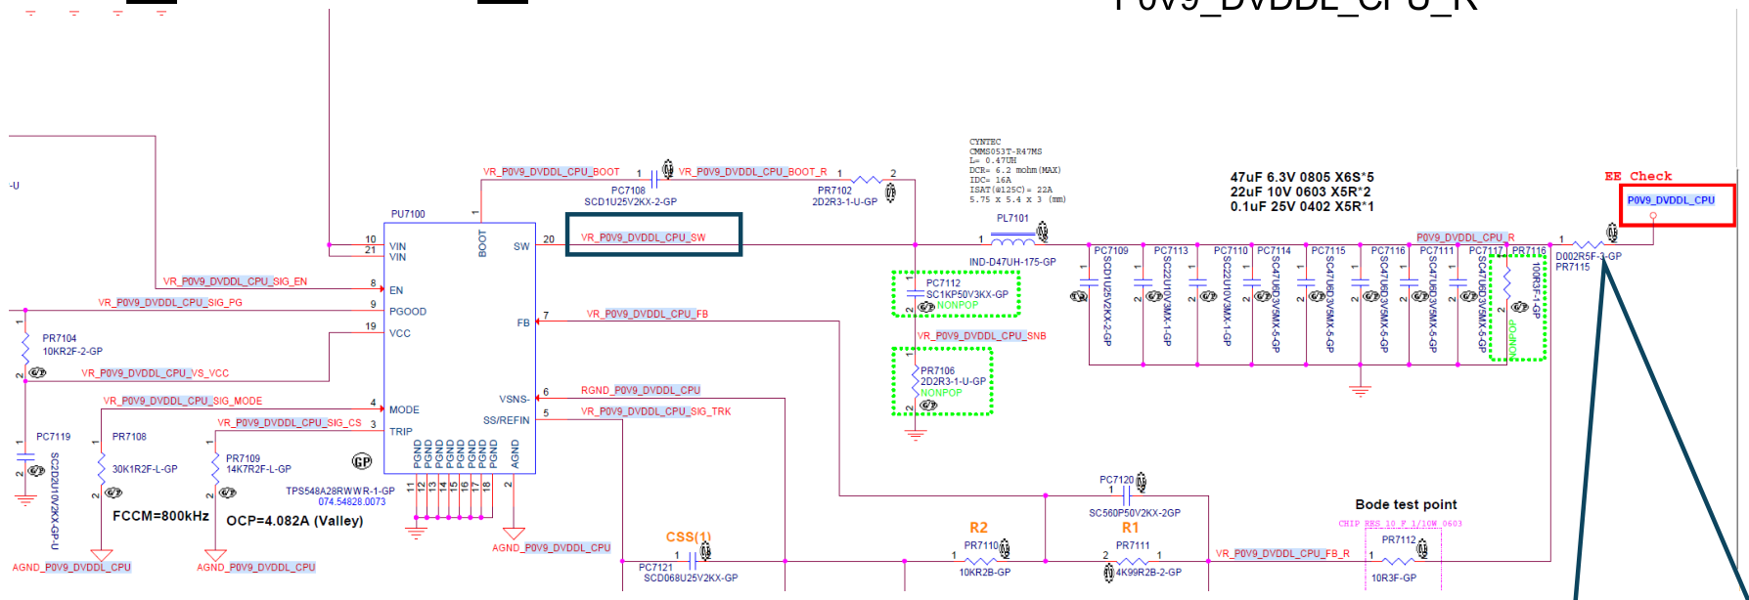The height and width of the screenshot is (600, 1749).
Task: Select the 30K1R2F-L-GP resistor value
Action: (145, 469)
